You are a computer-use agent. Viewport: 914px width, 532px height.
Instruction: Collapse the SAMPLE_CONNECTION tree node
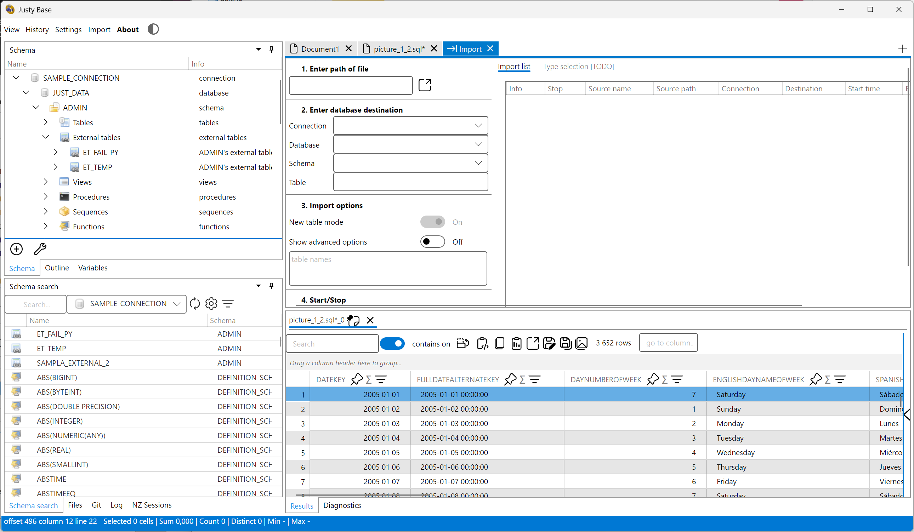click(16, 78)
